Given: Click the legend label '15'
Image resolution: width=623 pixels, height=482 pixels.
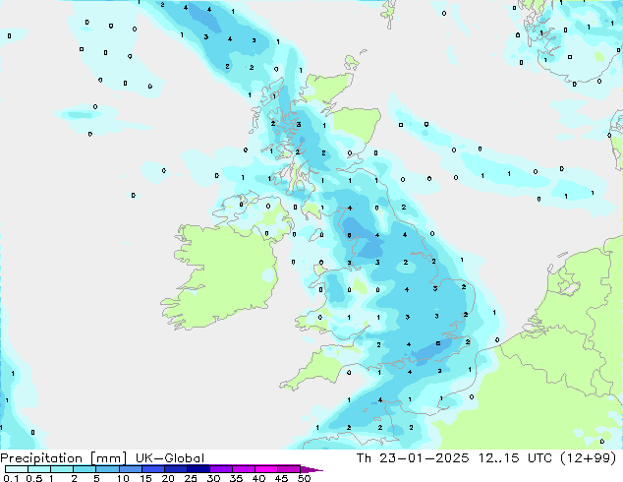Looking at the screenshot, I should pos(145,478).
